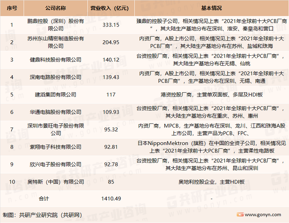The height and width of the screenshot is (223, 289).
Task: Click the 制图：共研产业研究院（共研网）credit
Action: coord(42,215)
